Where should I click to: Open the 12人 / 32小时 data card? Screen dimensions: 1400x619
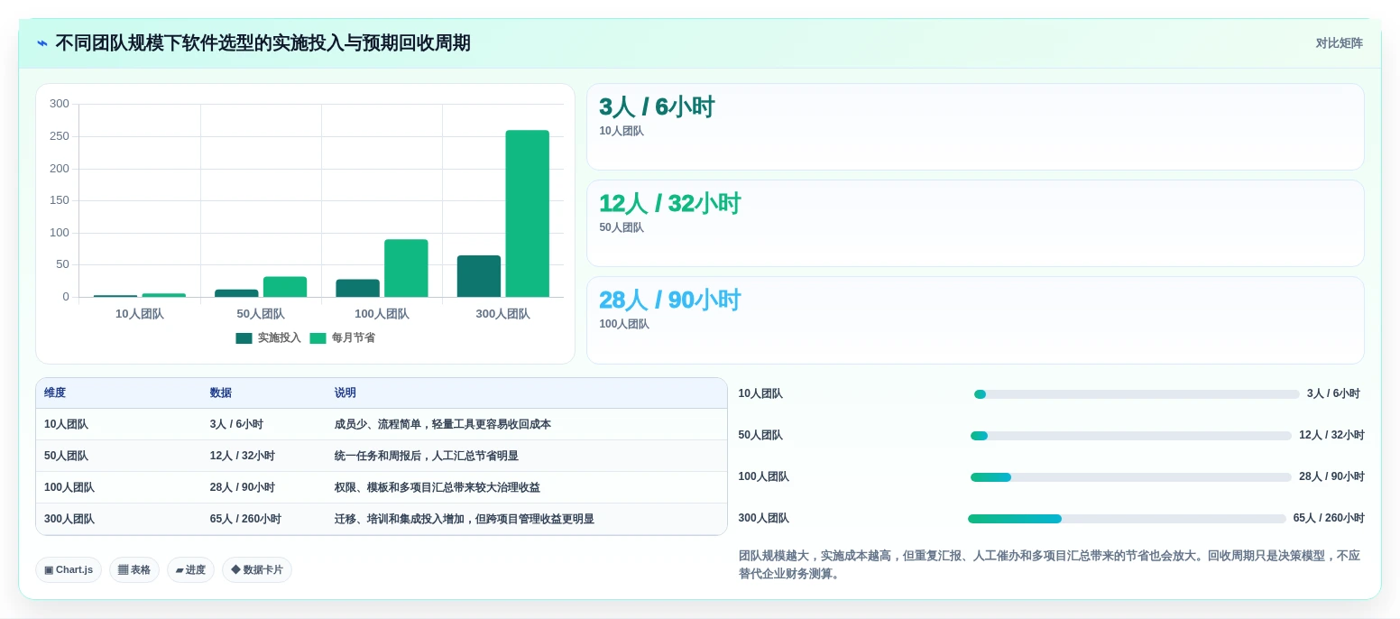click(x=975, y=224)
